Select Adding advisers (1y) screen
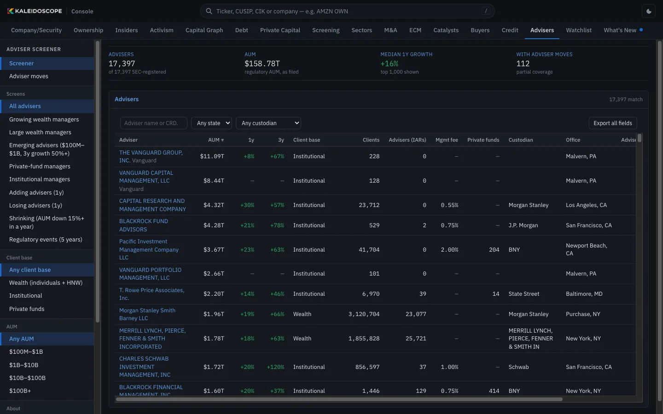The width and height of the screenshot is (663, 414). [x=47, y=193]
